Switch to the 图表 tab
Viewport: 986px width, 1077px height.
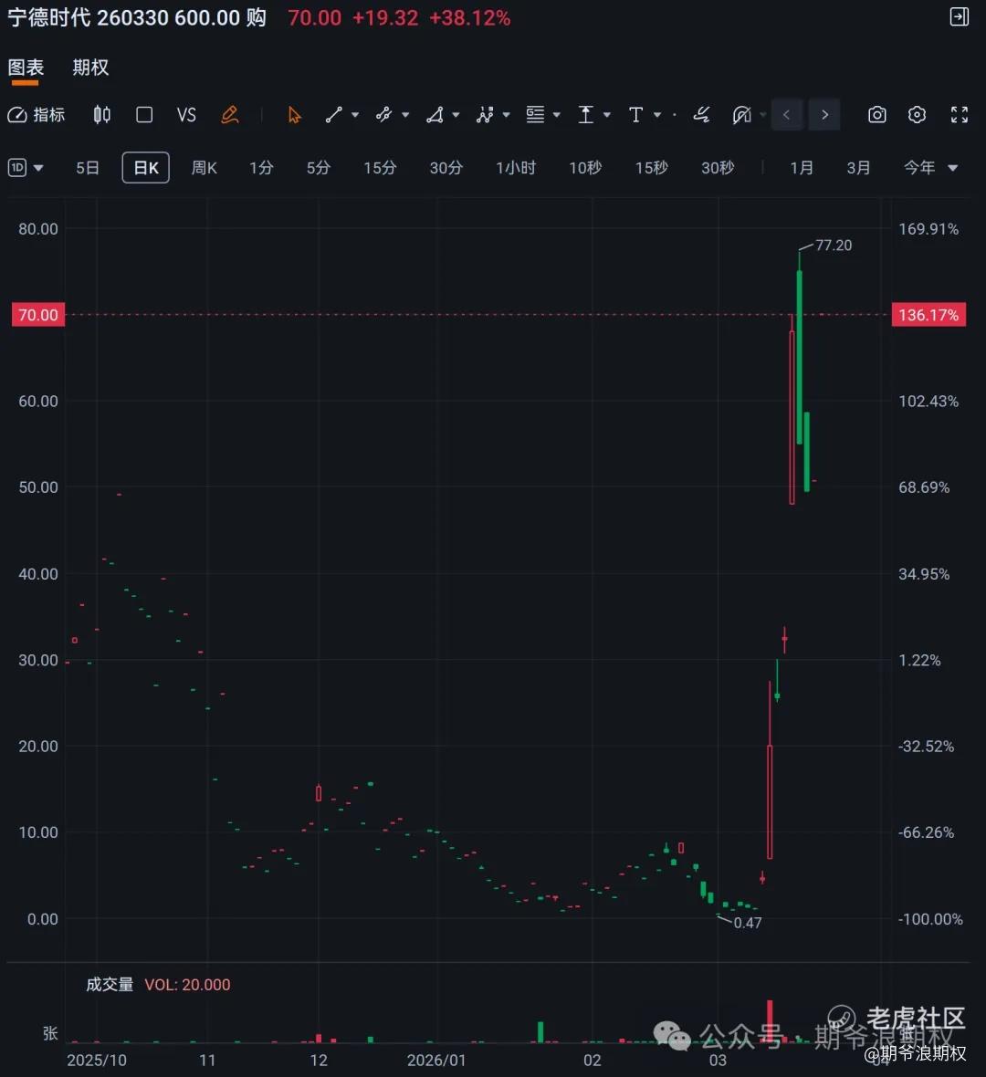point(26,68)
